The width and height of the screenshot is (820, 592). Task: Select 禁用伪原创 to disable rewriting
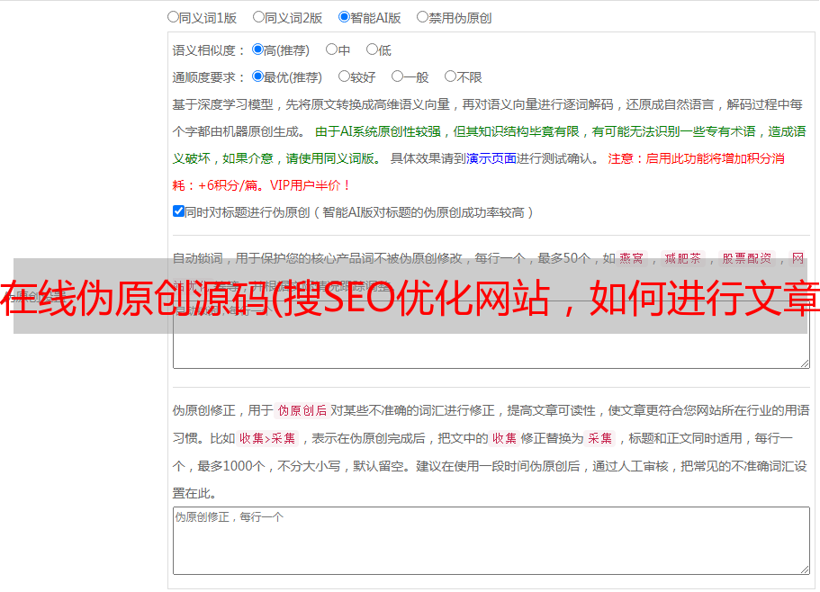422,17
